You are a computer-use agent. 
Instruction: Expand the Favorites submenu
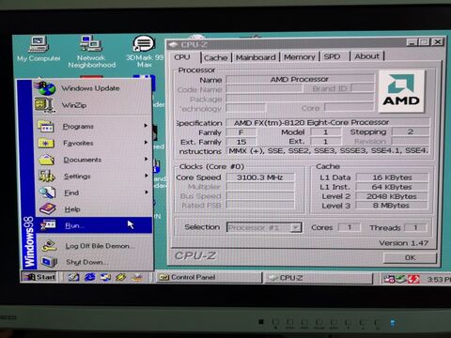pos(93,143)
